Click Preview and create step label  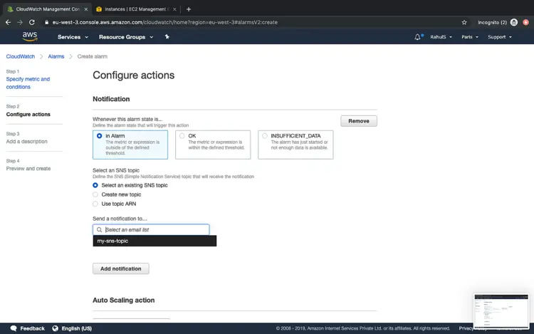tap(28, 169)
